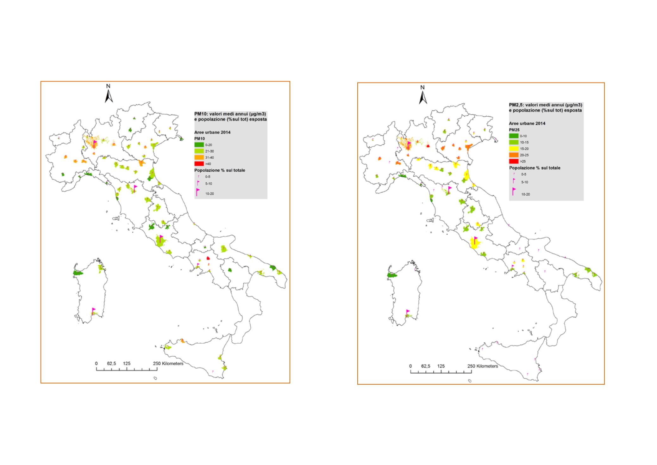Click the 0-5 flag icon in PM10 legend
Viewport: 657px width, 465px height.
(198, 177)
